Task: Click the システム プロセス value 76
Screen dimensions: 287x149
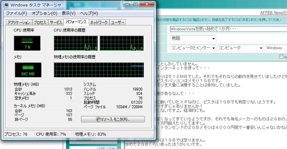Action: point(141,98)
